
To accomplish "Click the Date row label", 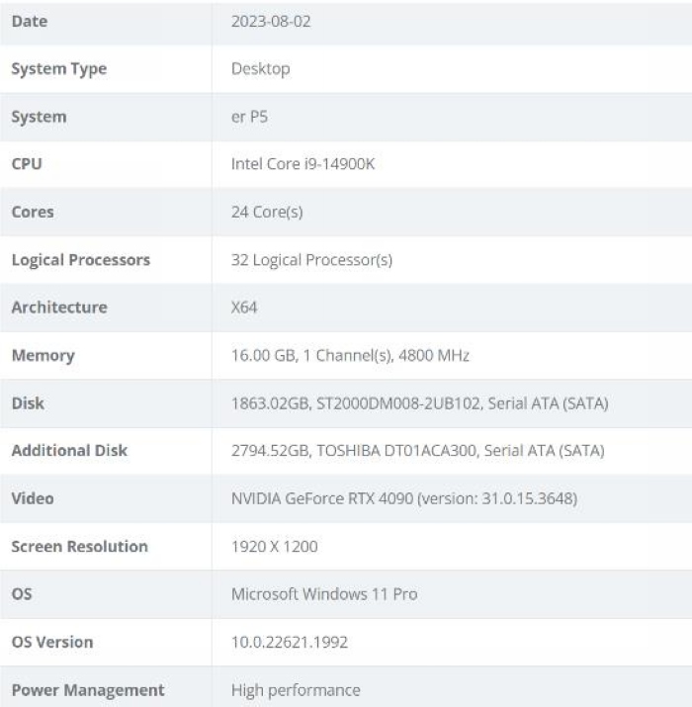I will 29,21.
